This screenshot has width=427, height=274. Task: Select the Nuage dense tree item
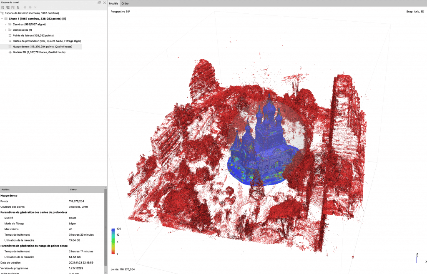43,47
